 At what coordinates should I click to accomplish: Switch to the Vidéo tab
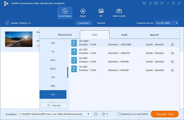click(95, 35)
